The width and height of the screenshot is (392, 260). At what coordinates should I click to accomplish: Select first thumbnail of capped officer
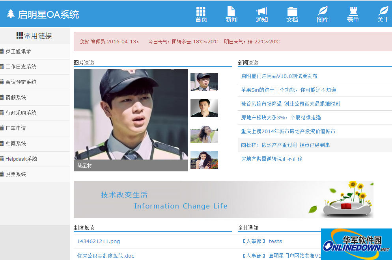click(x=204, y=82)
